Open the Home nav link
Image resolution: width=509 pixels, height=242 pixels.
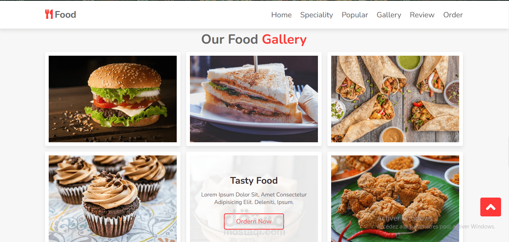click(x=281, y=15)
